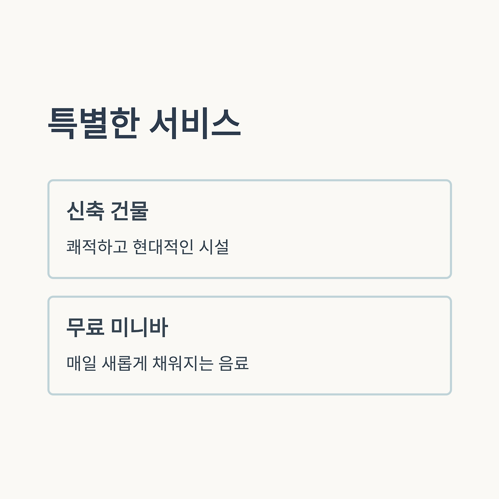Click the word '무료' in second card
Image resolution: width=499 pixels, height=499 pixels.
point(85,327)
